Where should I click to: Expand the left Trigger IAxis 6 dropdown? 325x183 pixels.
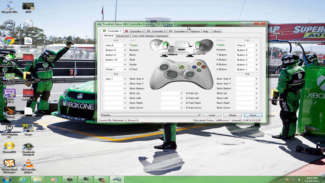click(x=125, y=45)
